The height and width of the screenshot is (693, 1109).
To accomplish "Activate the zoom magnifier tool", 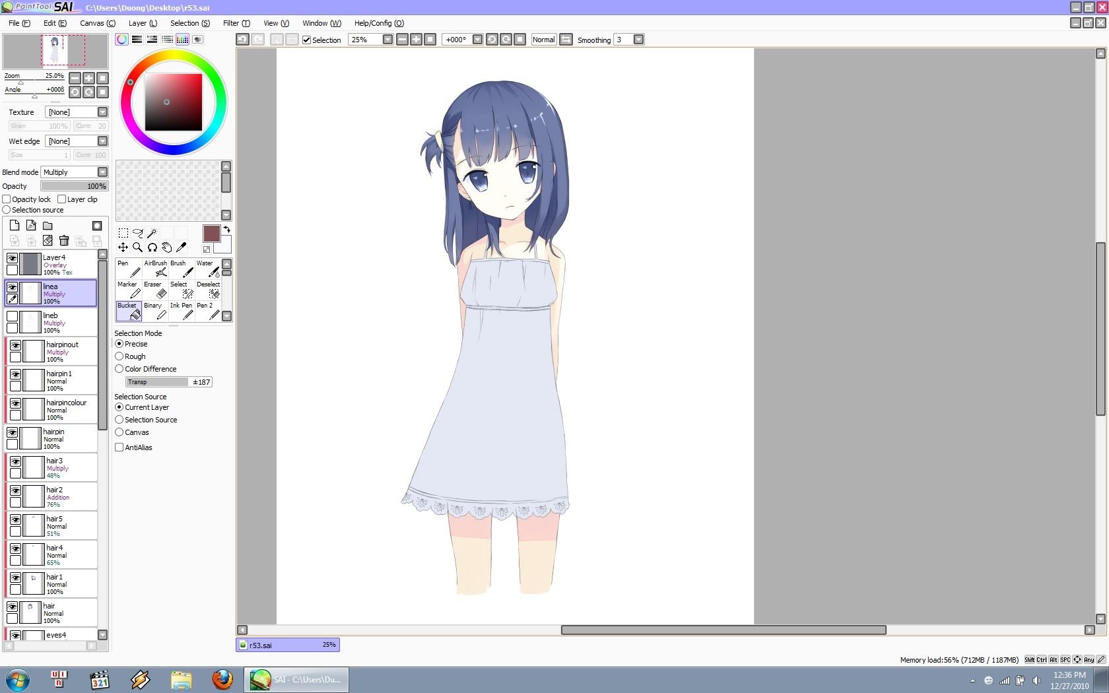I will click(138, 247).
